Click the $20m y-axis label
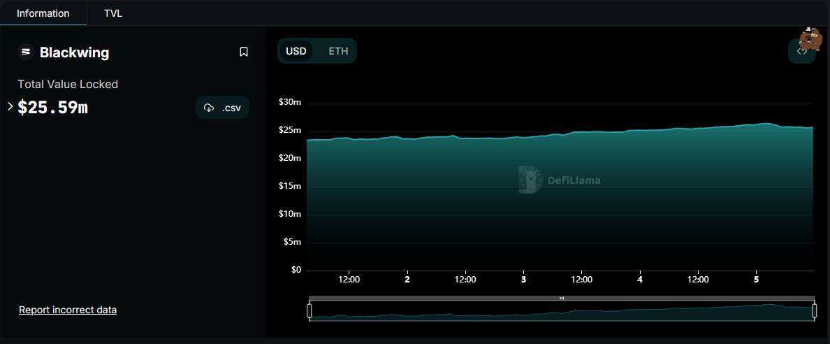Viewport: 830px width, 344px height. pyautogui.click(x=289, y=158)
